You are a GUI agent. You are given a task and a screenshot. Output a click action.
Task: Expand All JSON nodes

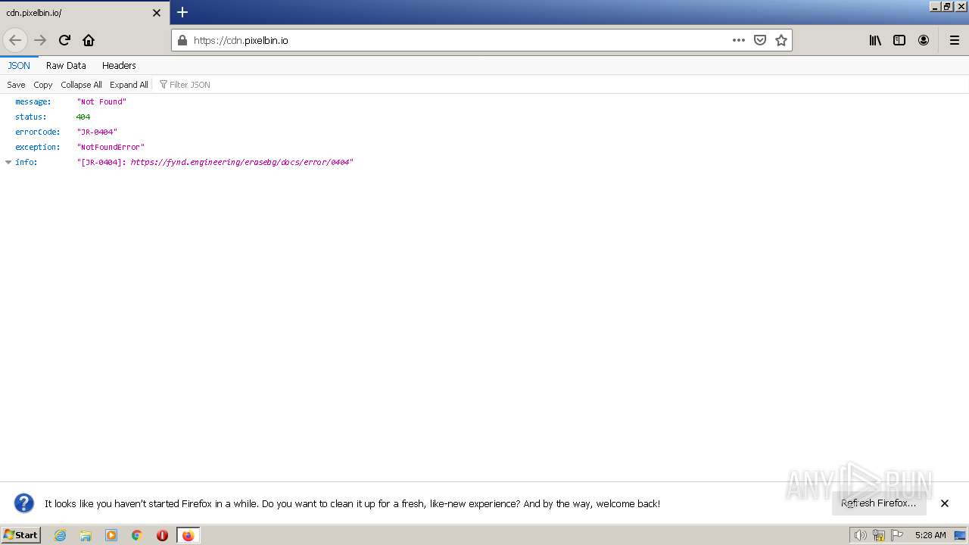pos(129,85)
